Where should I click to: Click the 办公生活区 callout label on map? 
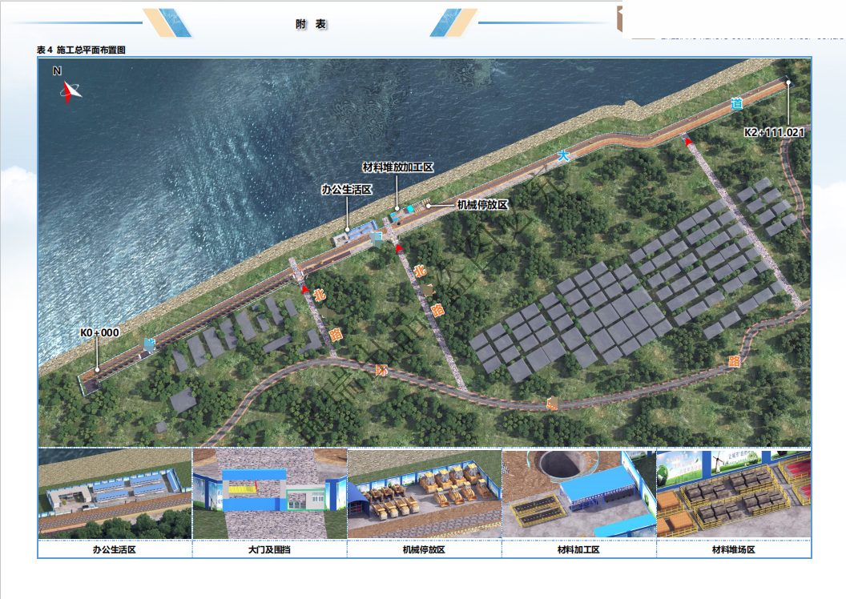point(347,190)
